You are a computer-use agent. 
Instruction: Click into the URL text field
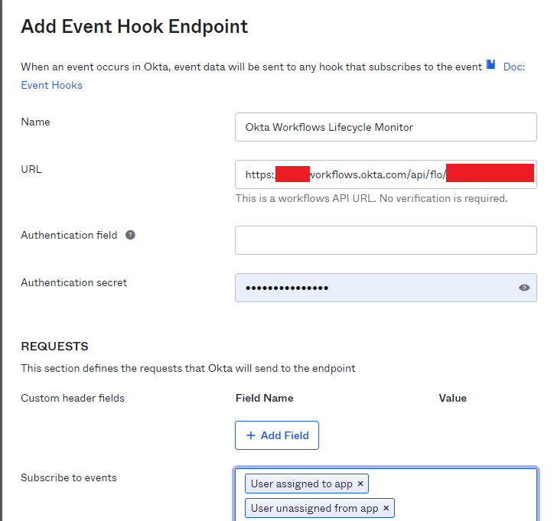(386, 174)
